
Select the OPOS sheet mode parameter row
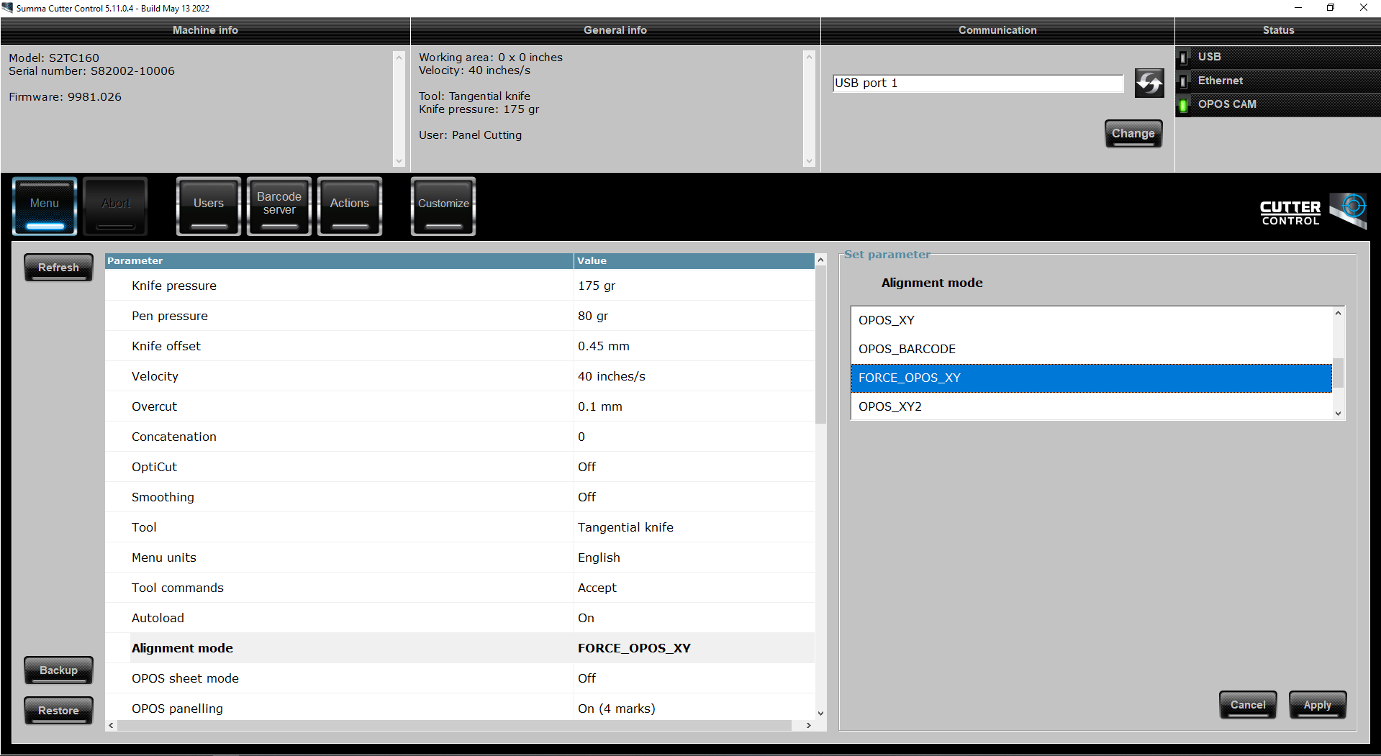coord(460,678)
